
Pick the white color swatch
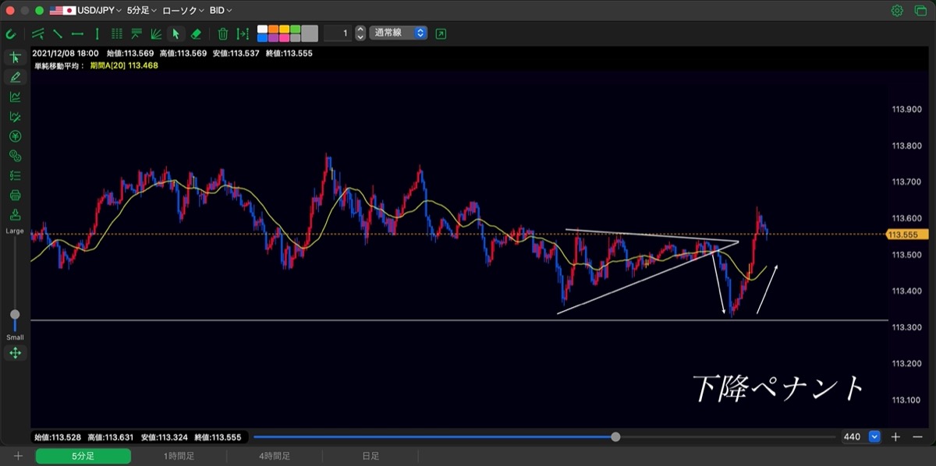coord(263,30)
